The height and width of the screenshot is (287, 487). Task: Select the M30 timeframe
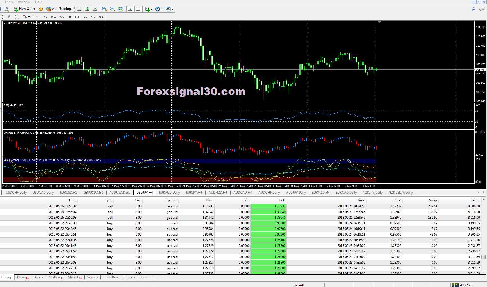point(61,17)
